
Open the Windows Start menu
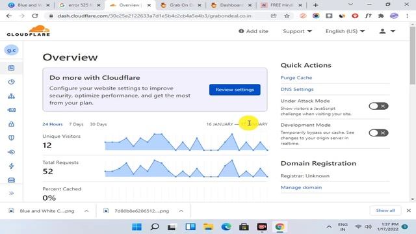[x=137, y=227]
